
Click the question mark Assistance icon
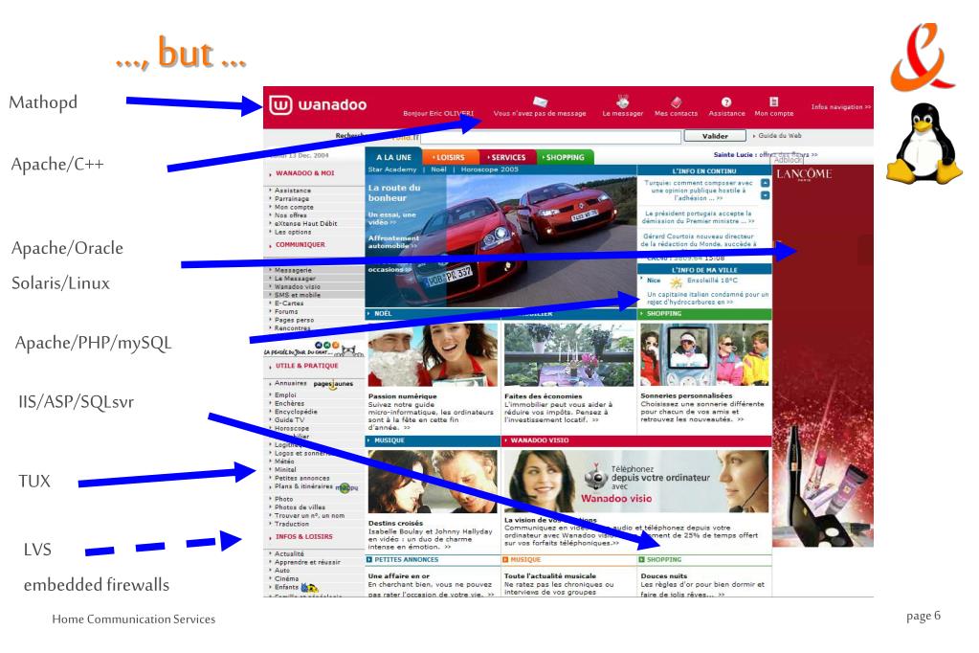[x=726, y=101]
